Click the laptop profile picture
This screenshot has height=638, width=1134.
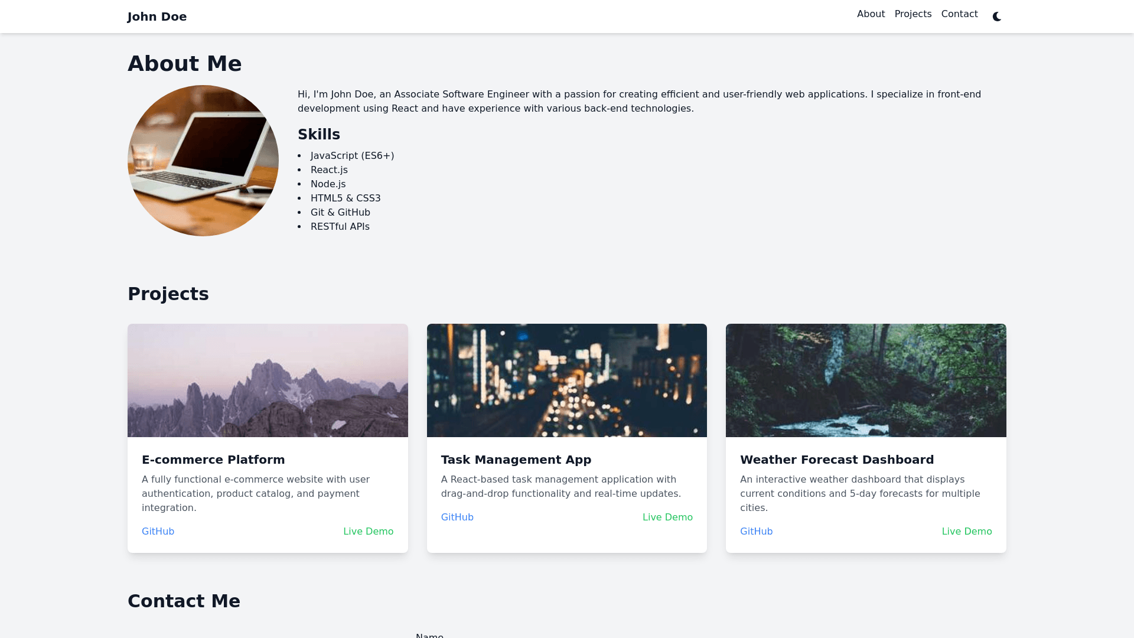[x=203, y=161]
